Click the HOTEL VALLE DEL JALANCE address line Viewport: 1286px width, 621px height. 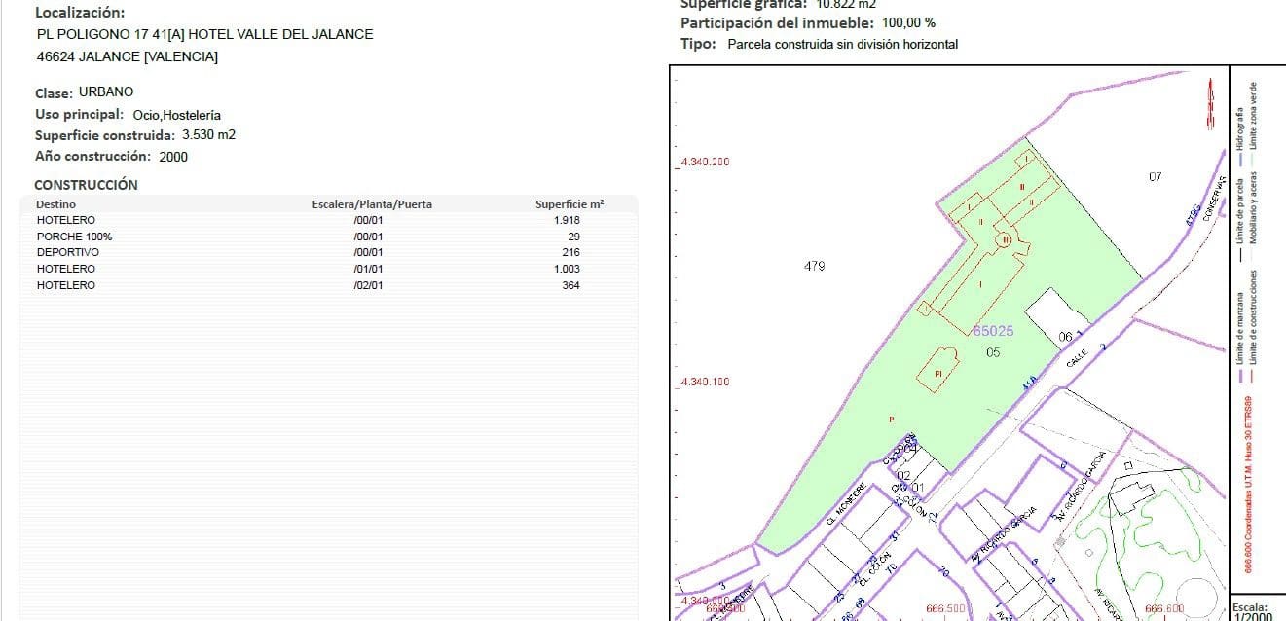[204, 34]
